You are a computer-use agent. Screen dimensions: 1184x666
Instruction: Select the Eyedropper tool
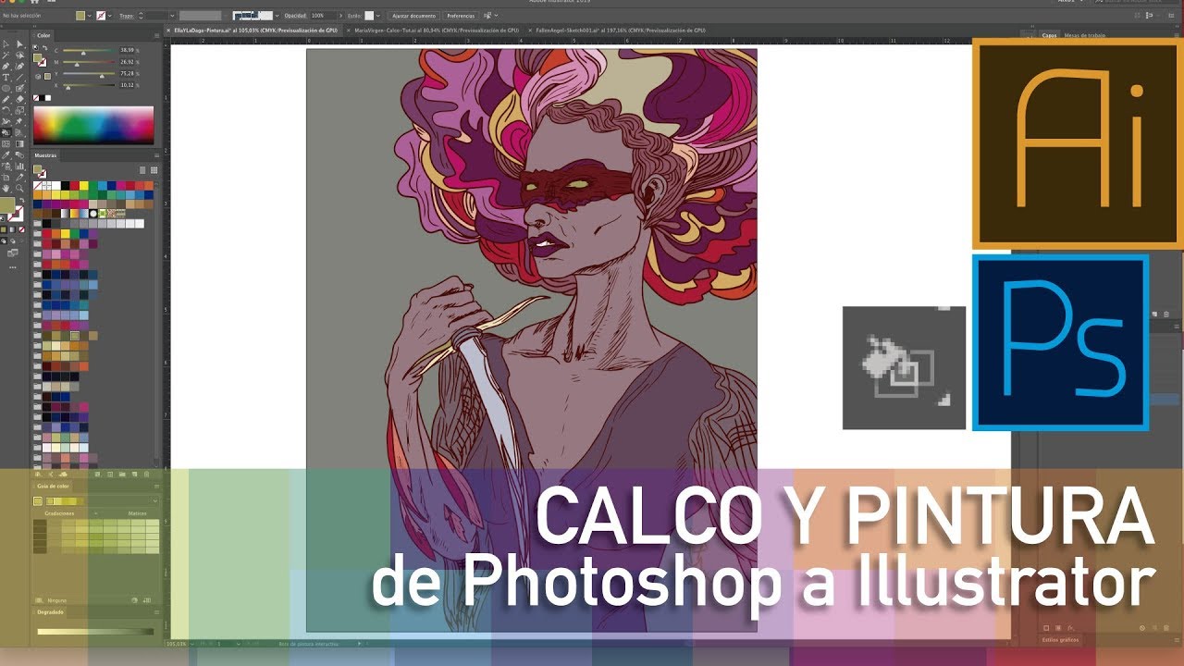6,155
